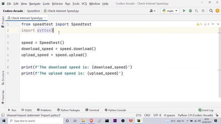Toggle tool window quick access icon in status bar

coord(3,115)
